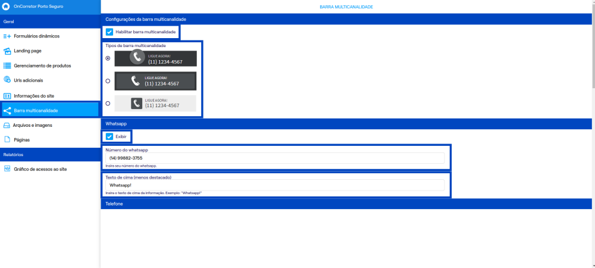Collapse the Whatsapp section header
This screenshot has width=595, height=268.
346,124
